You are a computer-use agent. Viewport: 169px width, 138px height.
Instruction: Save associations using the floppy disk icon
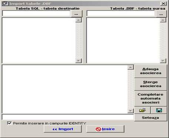(159, 110)
